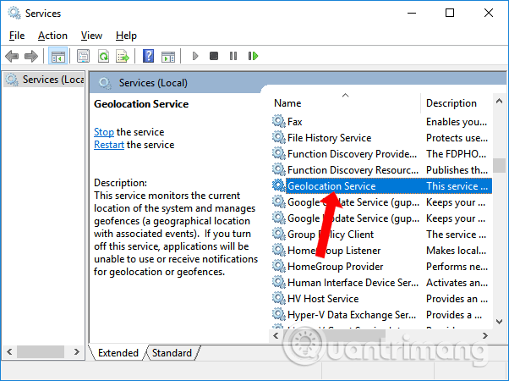Click the Refresh toolbar icon
This screenshot has width=509, height=381.
(x=103, y=56)
